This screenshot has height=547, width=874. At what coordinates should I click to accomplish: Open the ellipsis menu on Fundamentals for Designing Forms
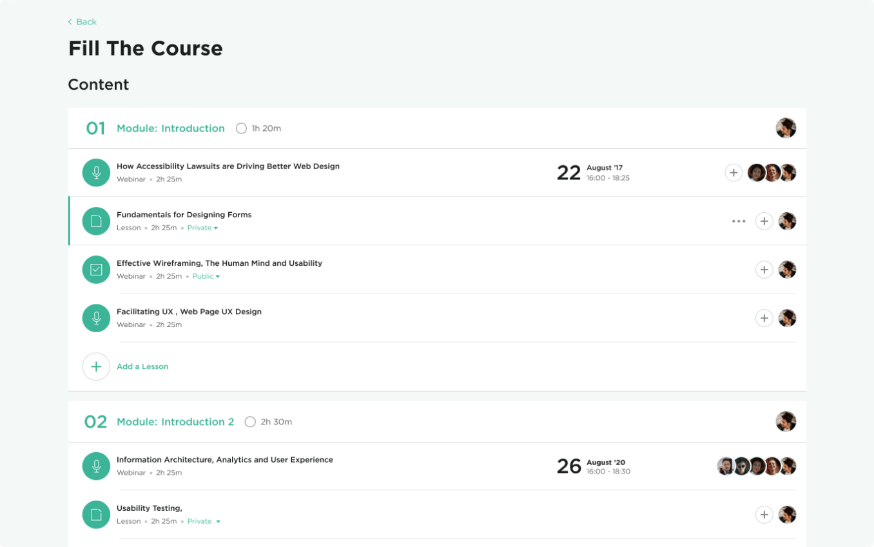pyautogui.click(x=739, y=221)
